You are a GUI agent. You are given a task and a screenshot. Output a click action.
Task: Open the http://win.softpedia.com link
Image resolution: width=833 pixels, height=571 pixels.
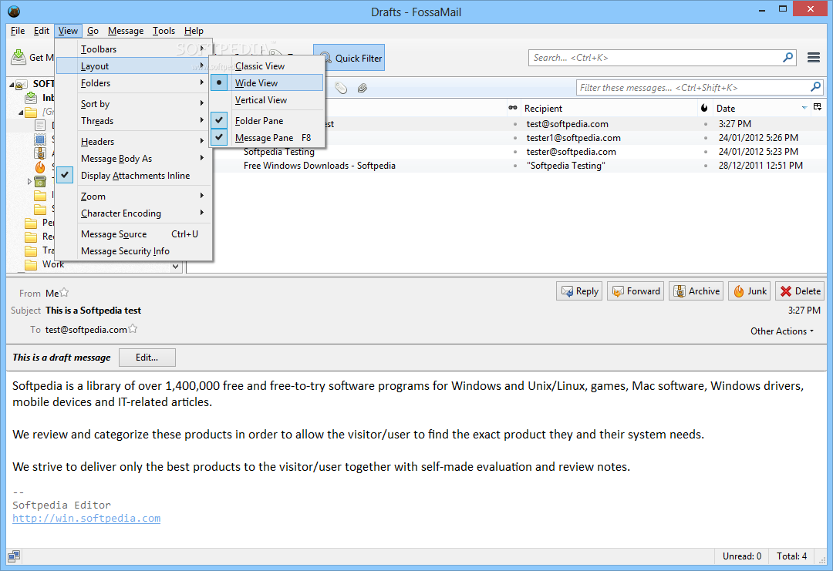pos(86,518)
